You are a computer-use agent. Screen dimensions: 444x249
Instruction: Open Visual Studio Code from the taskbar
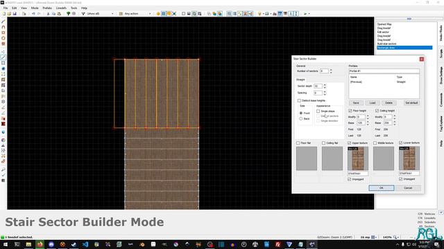click(85, 244)
